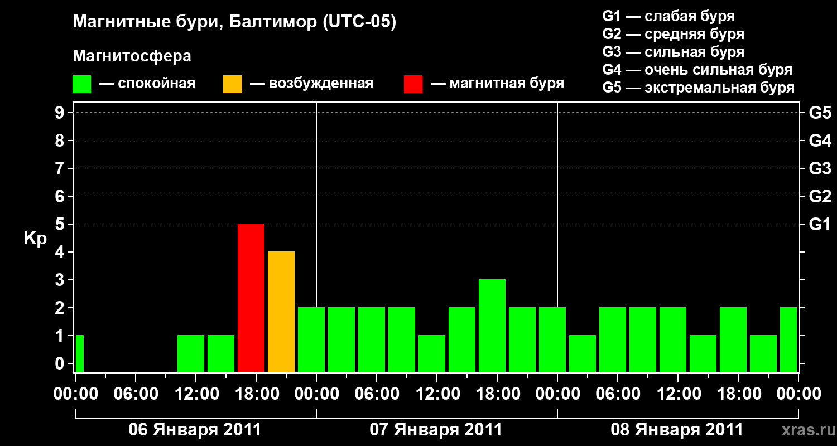This screenshot has width=837, height=446.
Task: Click the 'Магнитосфера' heading
Action: pyautogui.click(x=132, y=56)
